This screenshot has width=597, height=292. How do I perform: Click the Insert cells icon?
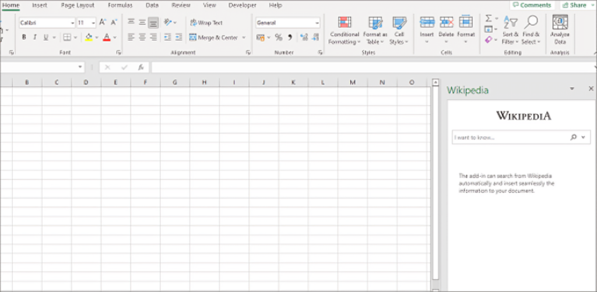click(427, 22)
